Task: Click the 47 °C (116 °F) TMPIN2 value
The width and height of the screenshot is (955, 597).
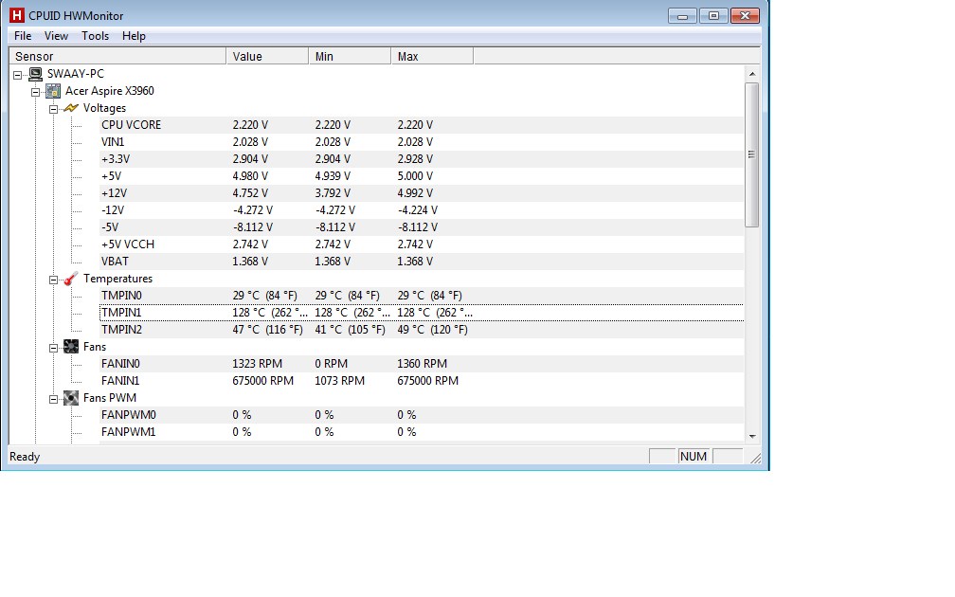Action: pyautogui.click(x=268, y=330)
